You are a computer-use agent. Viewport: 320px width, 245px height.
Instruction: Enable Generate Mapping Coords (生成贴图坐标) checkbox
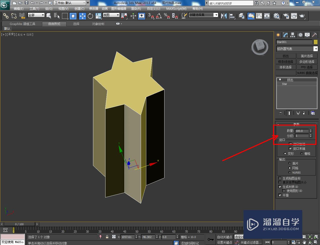point(280,178)
